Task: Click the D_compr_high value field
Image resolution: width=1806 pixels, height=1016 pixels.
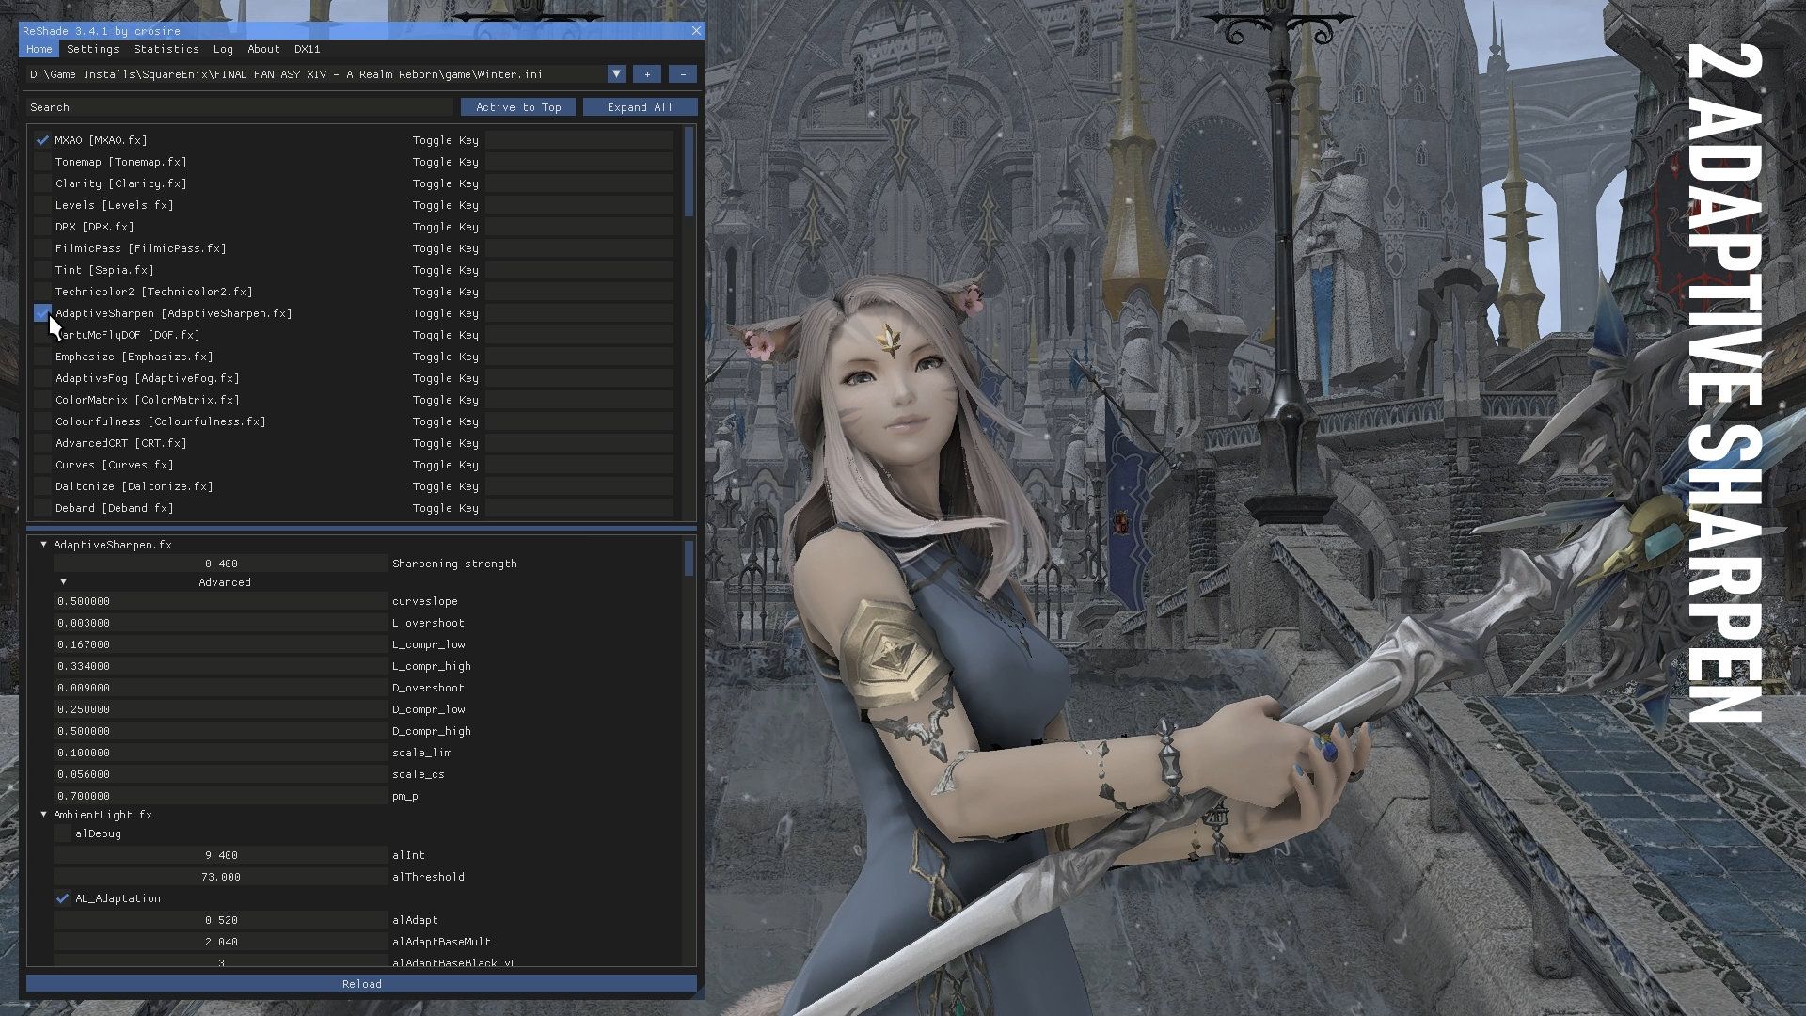Action: click(x=221, y=731)
